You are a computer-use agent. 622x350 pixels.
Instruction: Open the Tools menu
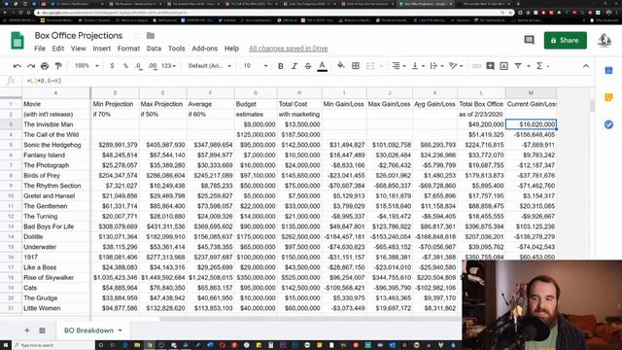176,49
